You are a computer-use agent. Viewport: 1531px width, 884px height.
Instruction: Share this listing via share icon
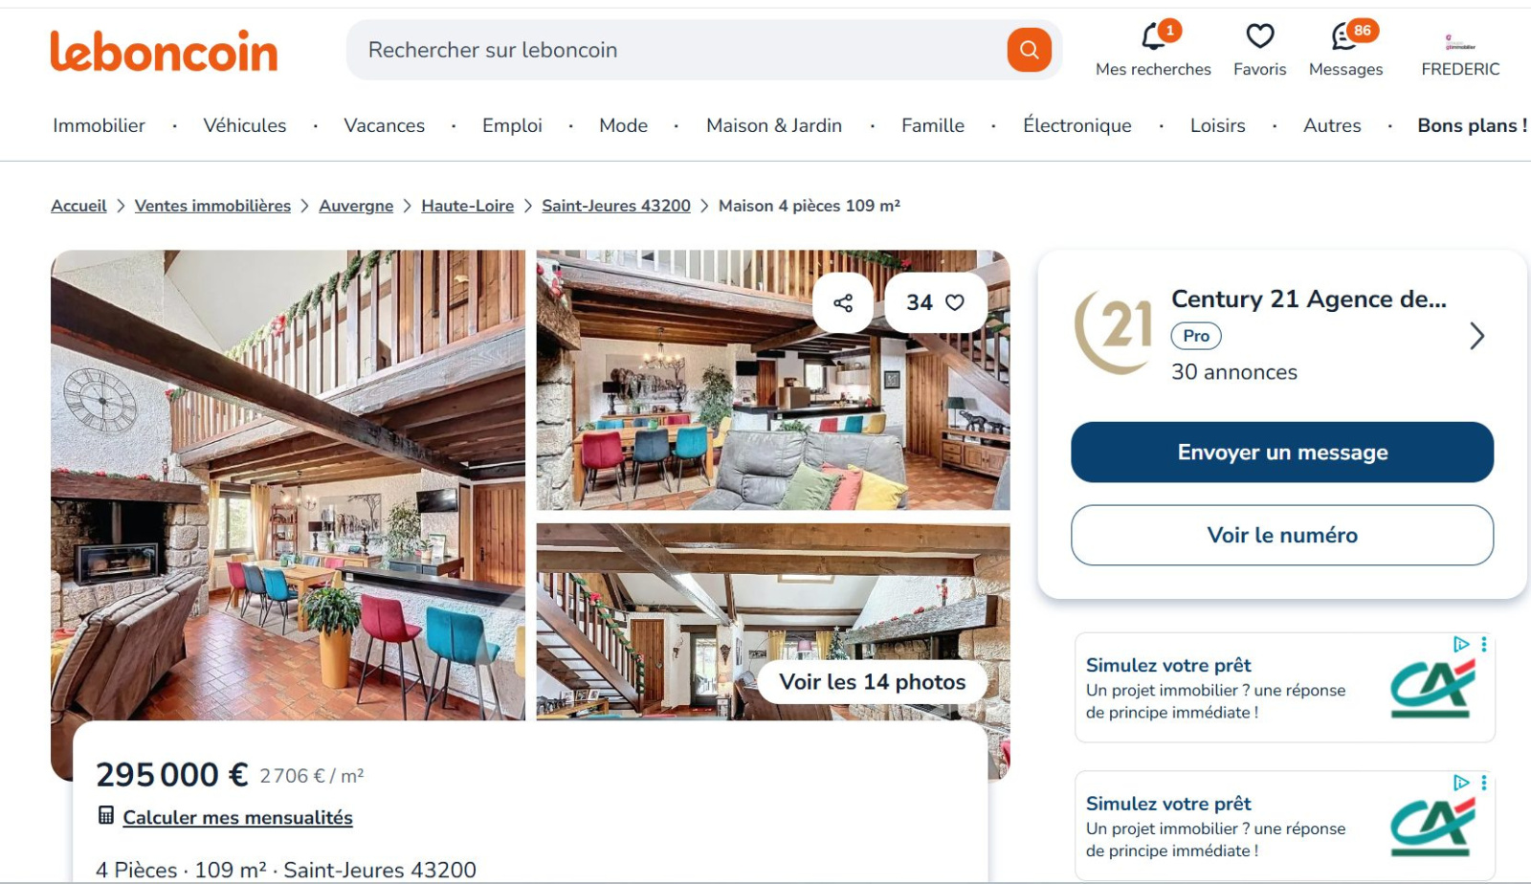pos(843,302)
